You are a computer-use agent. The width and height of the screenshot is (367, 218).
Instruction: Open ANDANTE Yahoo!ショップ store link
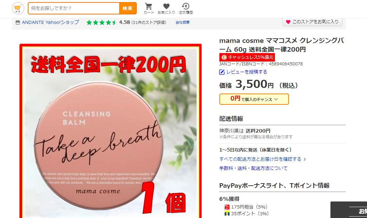click(x=50, y=23)
